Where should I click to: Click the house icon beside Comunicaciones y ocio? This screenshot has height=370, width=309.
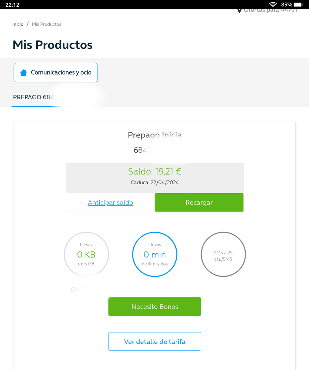coord(24,73)
